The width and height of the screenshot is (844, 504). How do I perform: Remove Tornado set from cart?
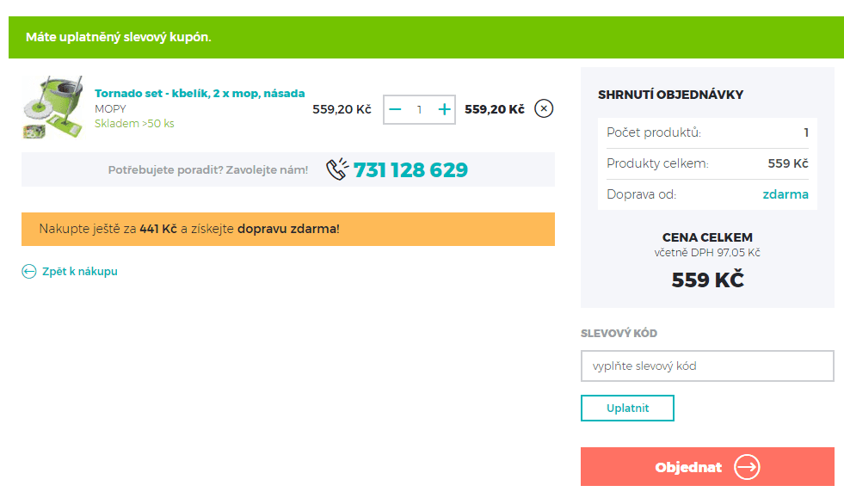click(544, 108)
